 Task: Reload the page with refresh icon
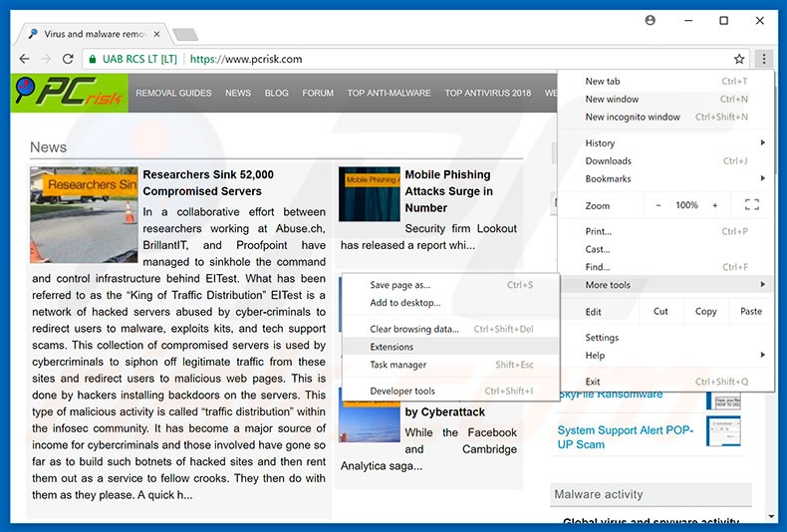pyautogui.click(x=69, y=59)
